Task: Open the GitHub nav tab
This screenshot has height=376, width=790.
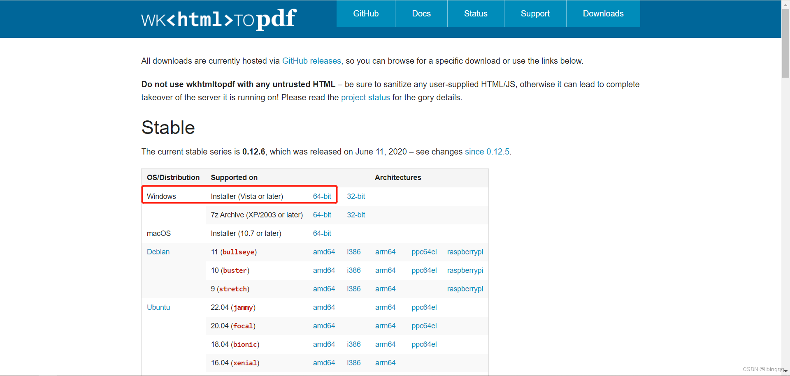Action: (x=366, y=14)
